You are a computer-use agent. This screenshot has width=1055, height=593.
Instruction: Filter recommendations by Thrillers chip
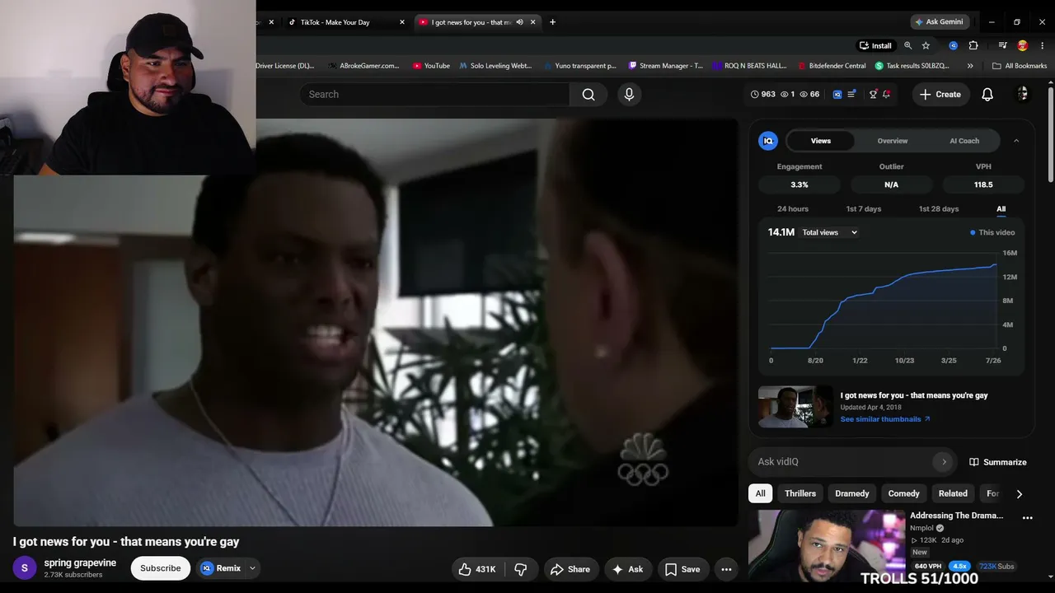click(x=800, y=494)
